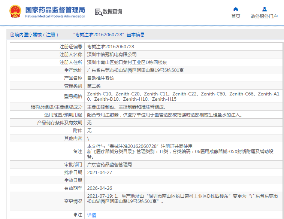Click the bullet icon beside 注
Image resolution: width=284 pixels, height=219 pixels.
75,215
